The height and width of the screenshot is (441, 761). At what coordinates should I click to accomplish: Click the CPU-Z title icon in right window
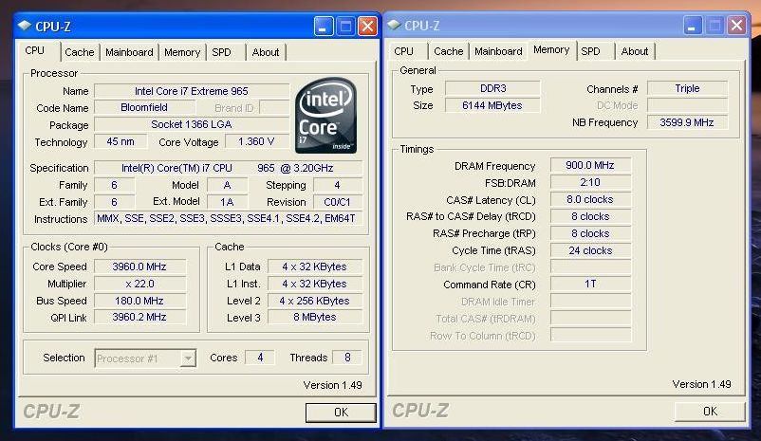394,25
